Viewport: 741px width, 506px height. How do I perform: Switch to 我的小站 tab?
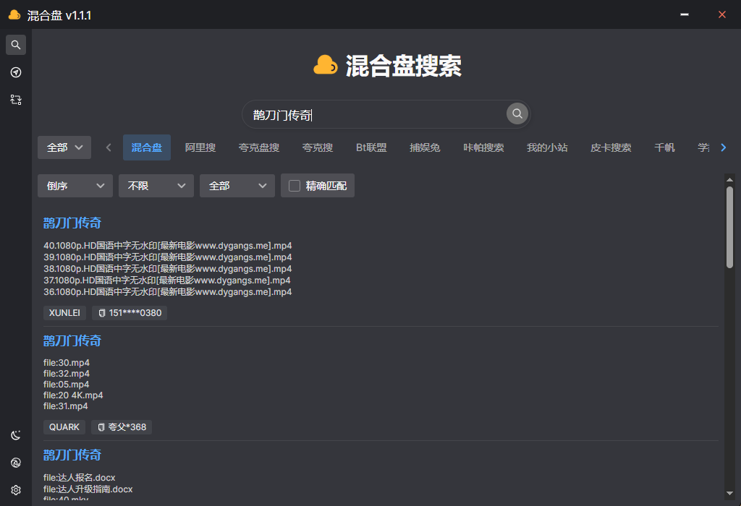click(x=547, y=147)
